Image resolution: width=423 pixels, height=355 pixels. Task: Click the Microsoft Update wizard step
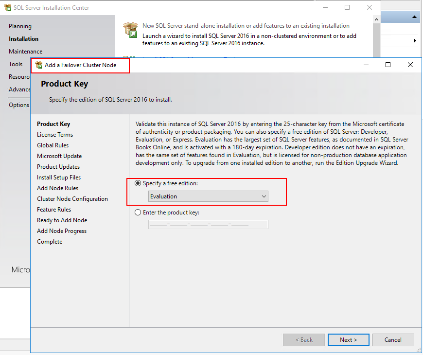[59, 156]
